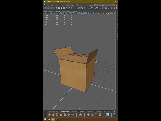161x121 pixels.
Task: Open shelf options gear menu
Action: (x=45, y=115)
